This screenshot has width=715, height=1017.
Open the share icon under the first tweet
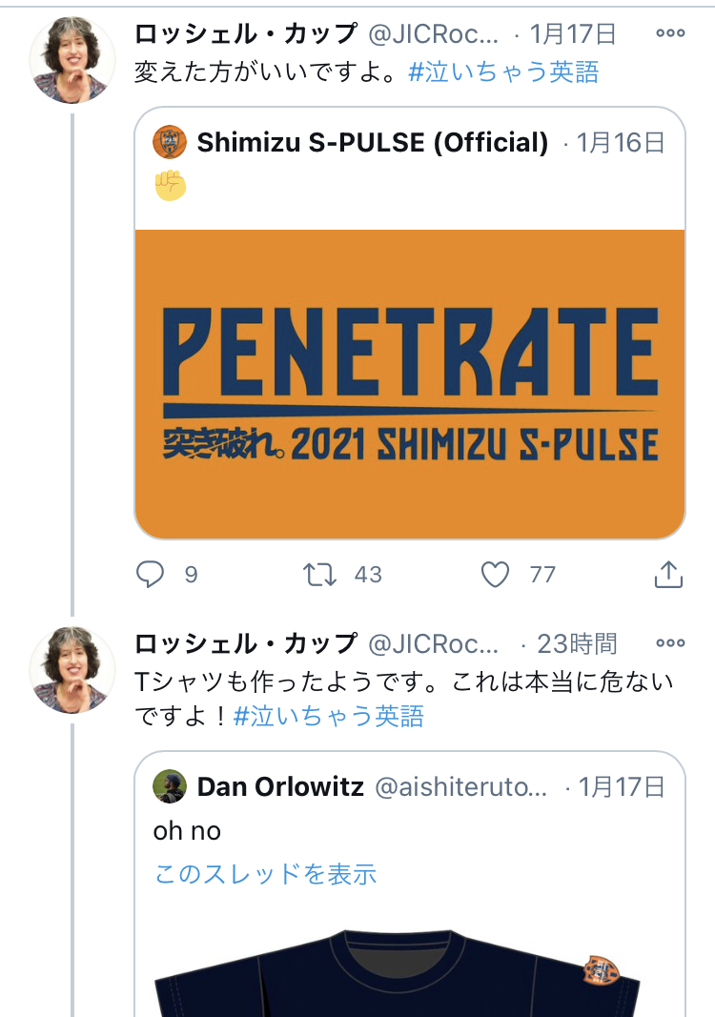tap(668, 574)
